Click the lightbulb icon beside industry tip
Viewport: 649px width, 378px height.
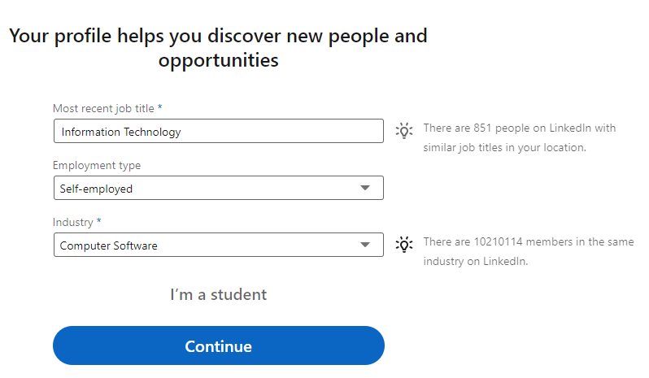click(403, 244)
